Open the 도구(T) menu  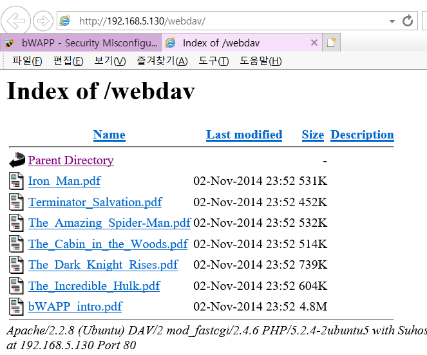pyautogui.click(x=214, y=61)
